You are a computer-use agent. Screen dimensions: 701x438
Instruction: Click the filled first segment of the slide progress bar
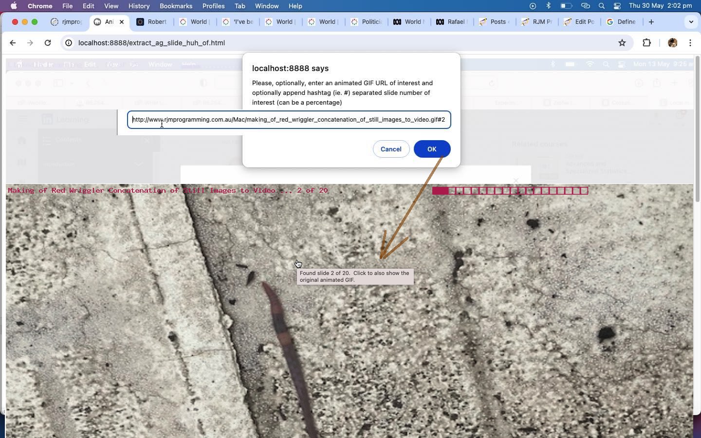[x=440, y=190]
